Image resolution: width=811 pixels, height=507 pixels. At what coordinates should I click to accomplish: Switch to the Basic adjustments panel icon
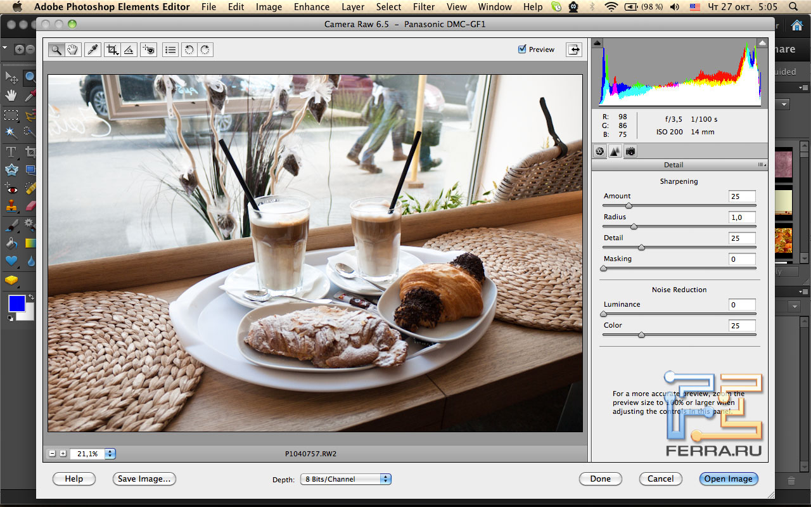tap(599, 151)
